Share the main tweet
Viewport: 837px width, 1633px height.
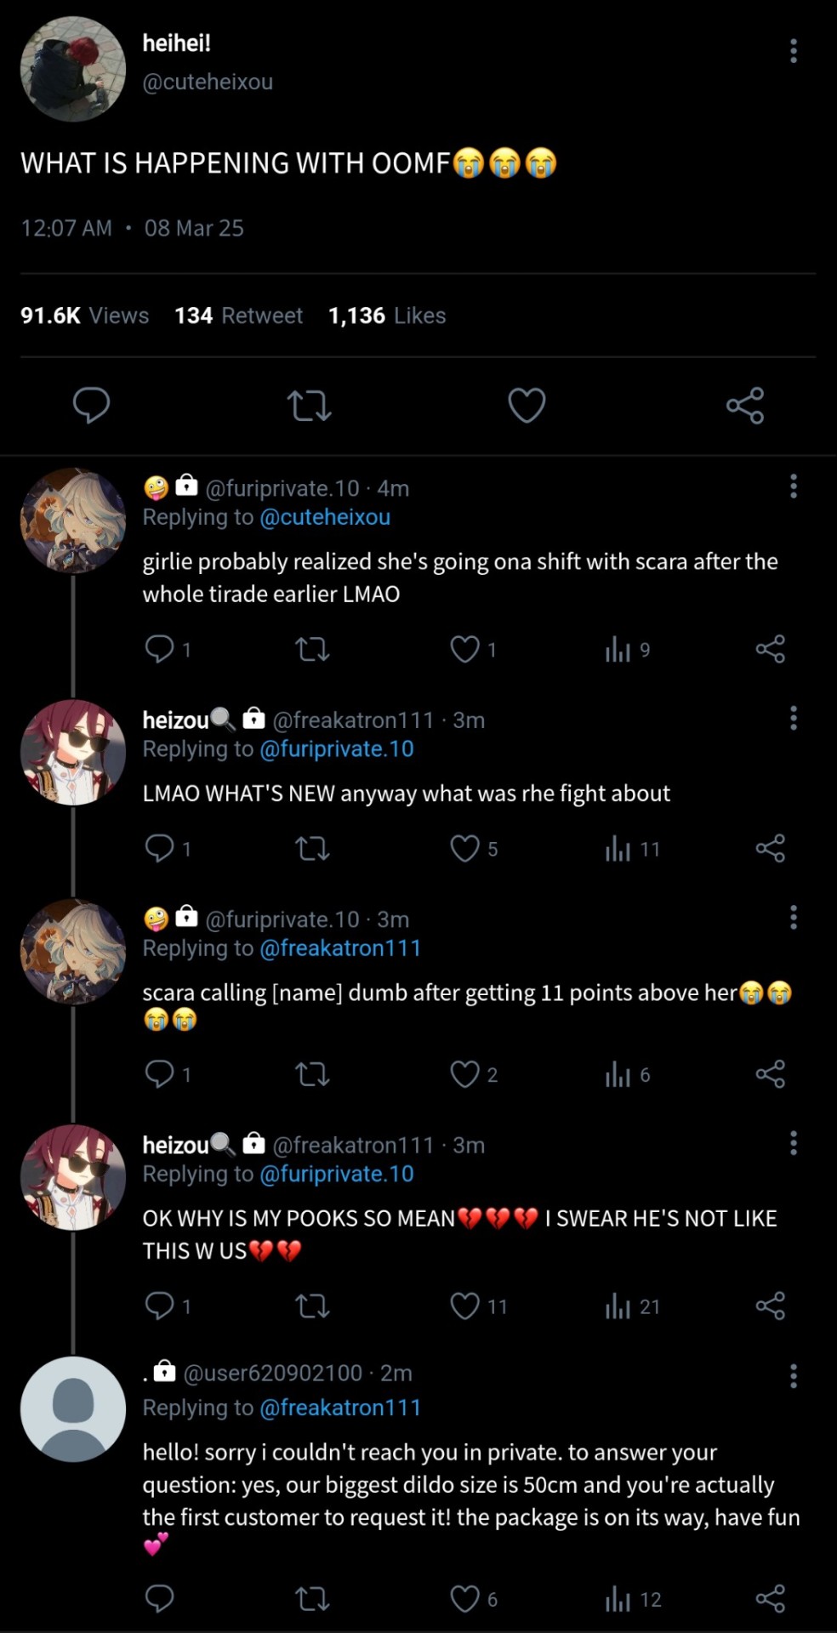[744, 406]
